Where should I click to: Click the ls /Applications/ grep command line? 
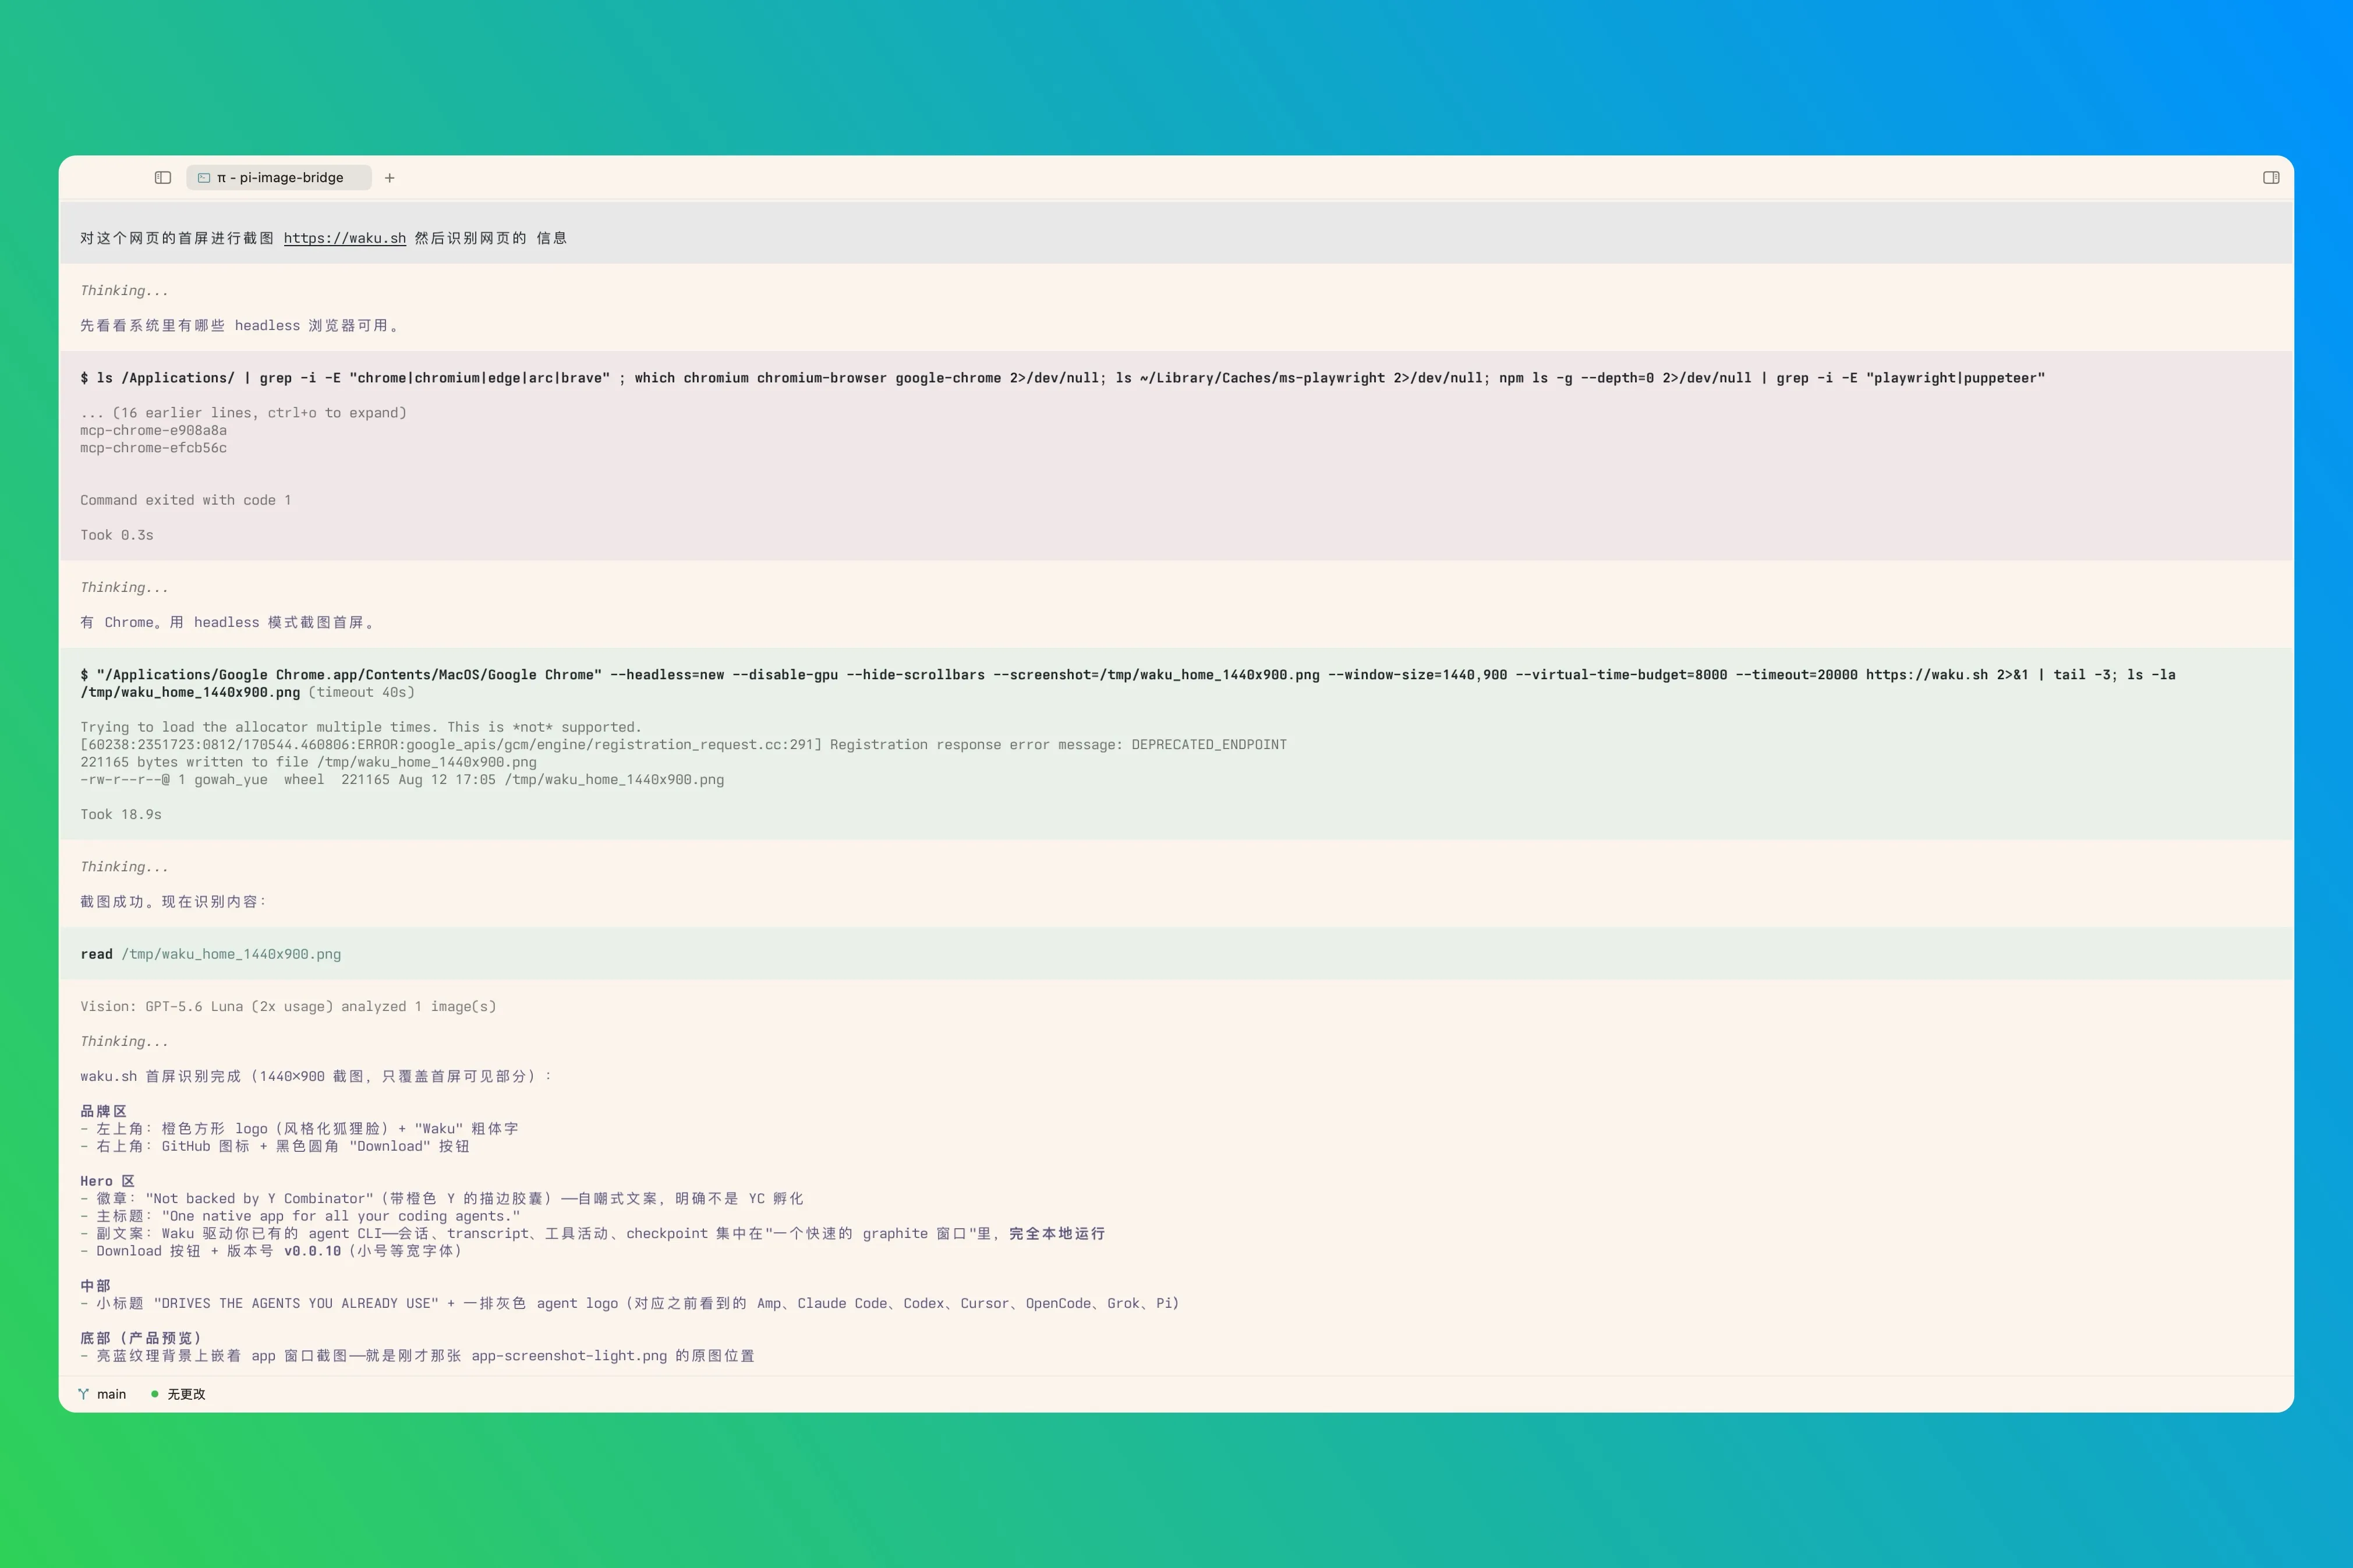click(x=1063, y=378)
